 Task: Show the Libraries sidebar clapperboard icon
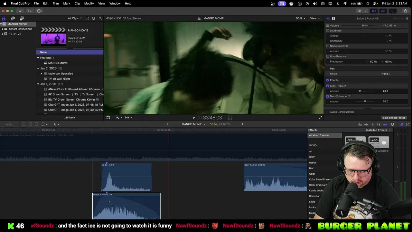(x=4, y=18)
